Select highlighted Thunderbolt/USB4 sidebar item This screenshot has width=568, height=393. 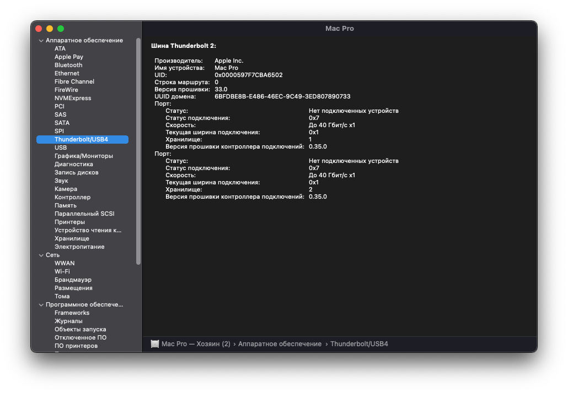click(83, 140)
